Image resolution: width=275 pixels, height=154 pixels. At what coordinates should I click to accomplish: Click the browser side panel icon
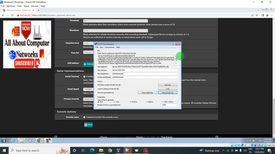click(263, 15)
